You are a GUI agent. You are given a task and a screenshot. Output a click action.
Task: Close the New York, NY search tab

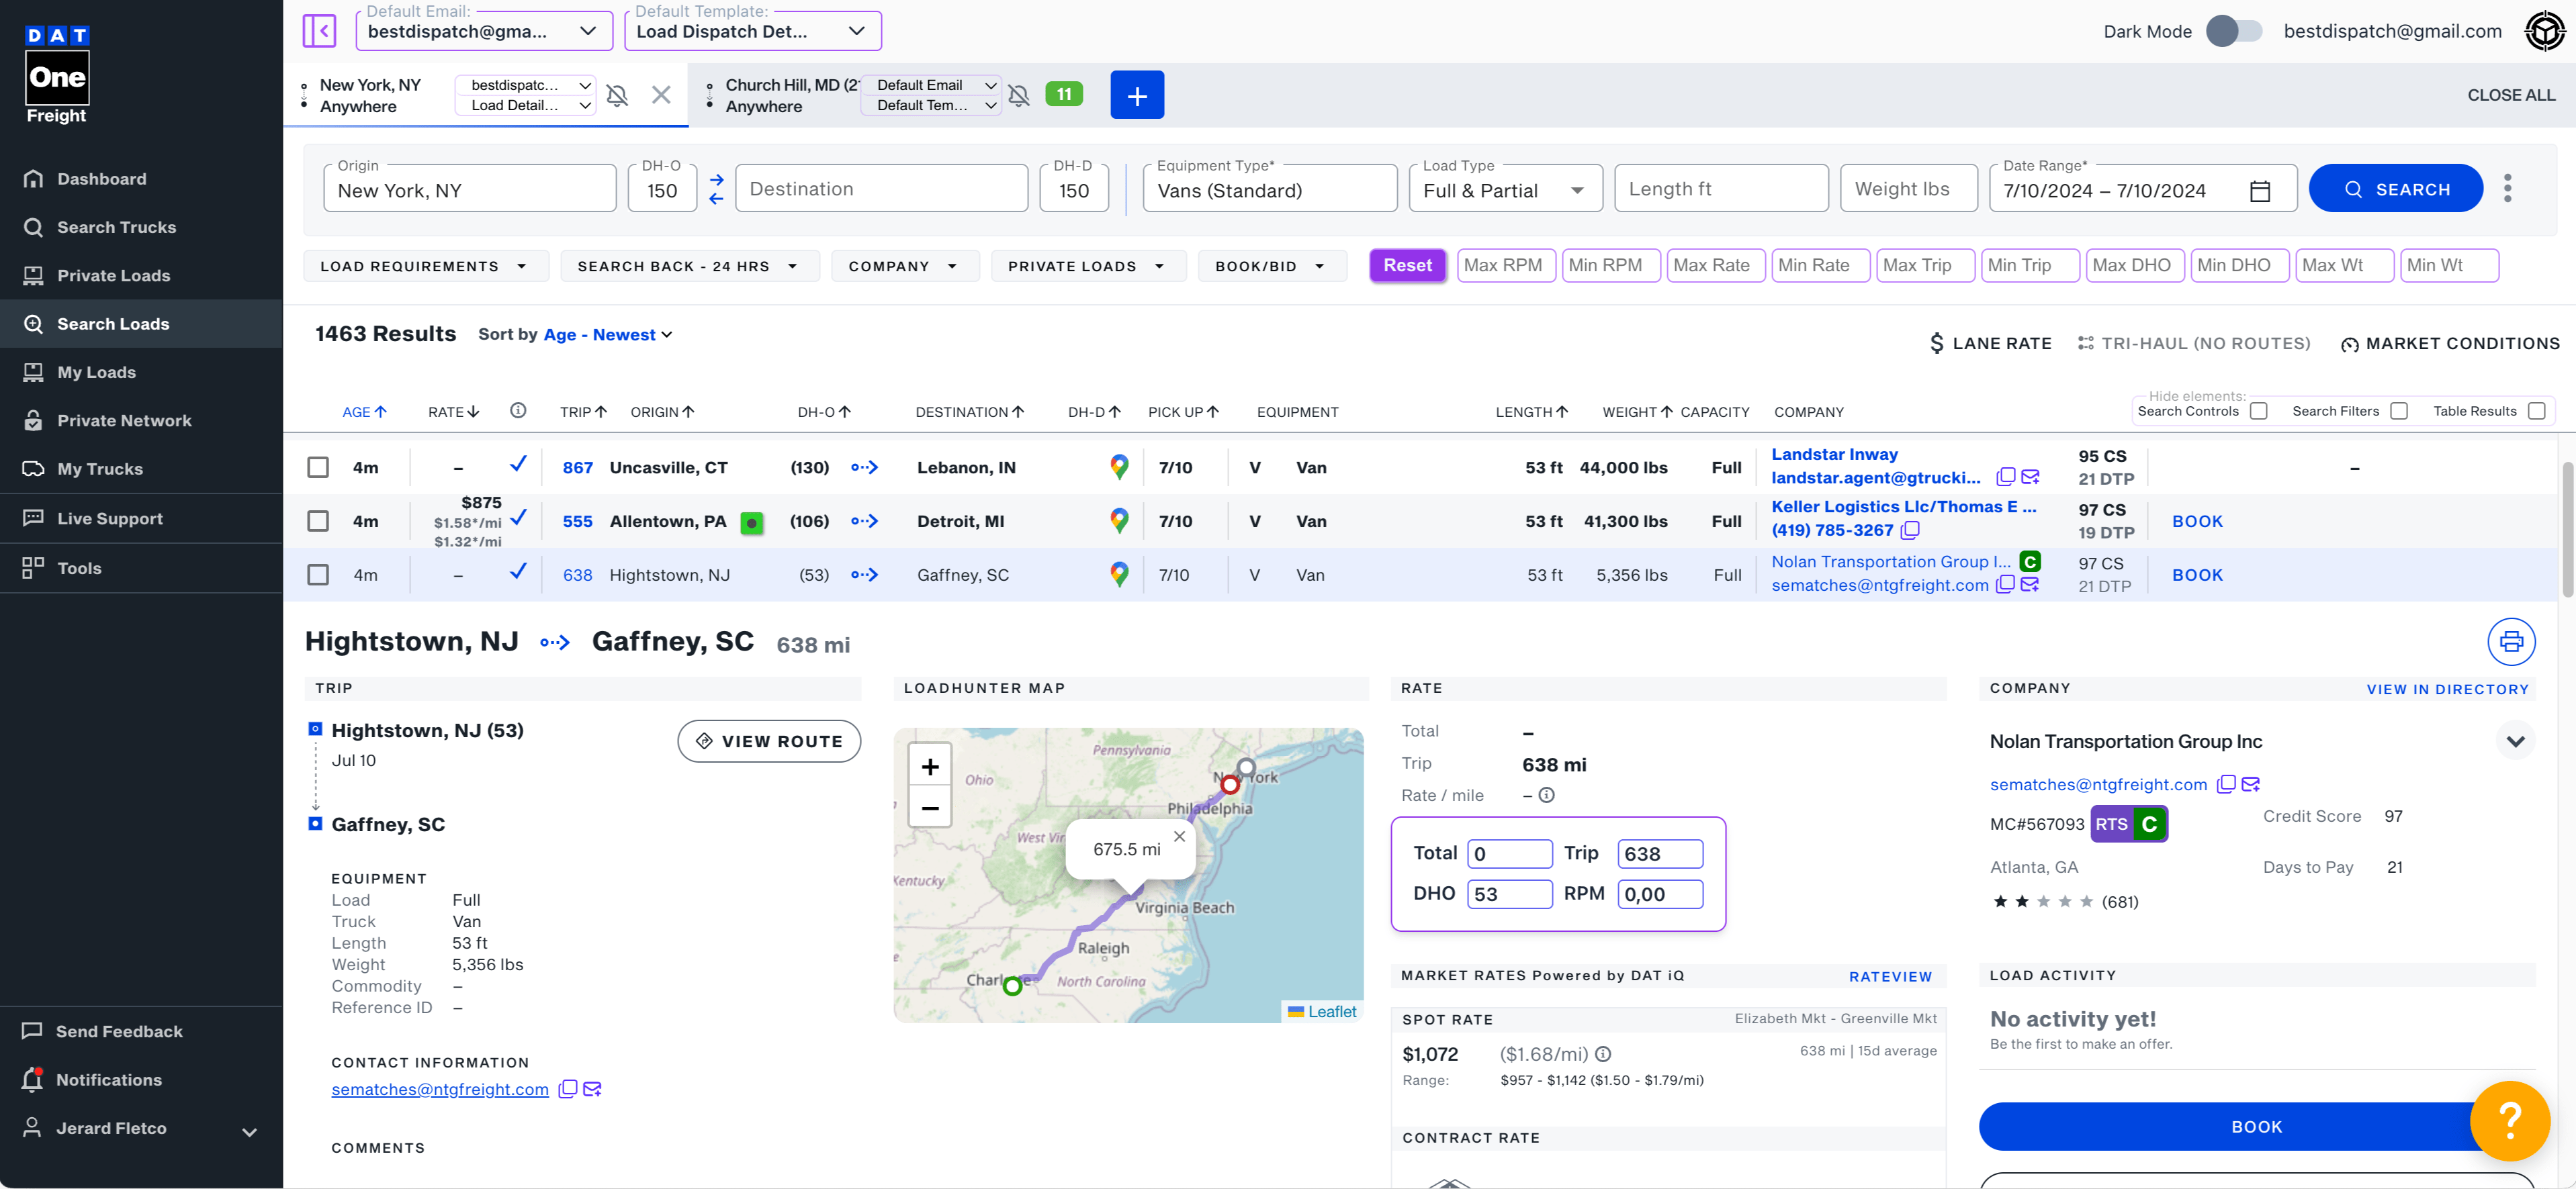(661, 95)
